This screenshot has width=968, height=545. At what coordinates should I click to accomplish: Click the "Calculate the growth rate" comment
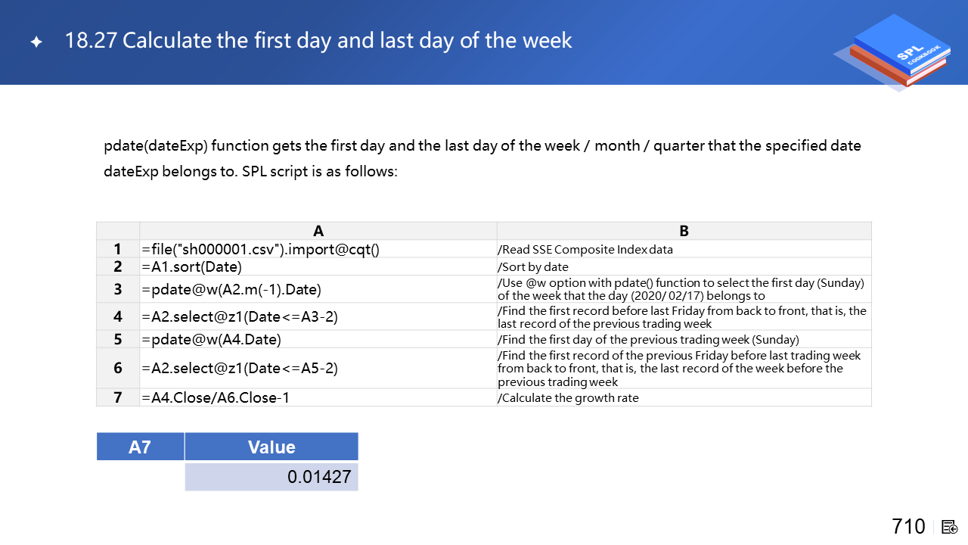pos(568,397)
